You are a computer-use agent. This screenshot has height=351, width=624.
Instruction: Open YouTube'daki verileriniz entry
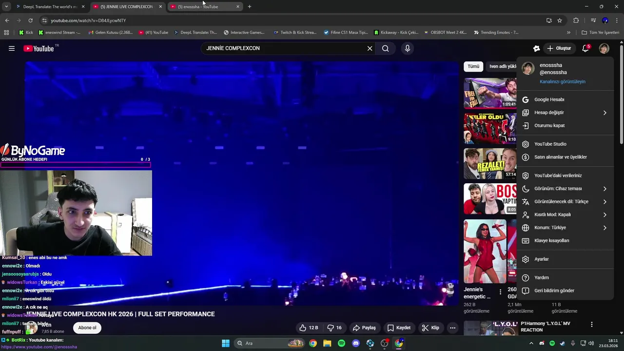565,175
